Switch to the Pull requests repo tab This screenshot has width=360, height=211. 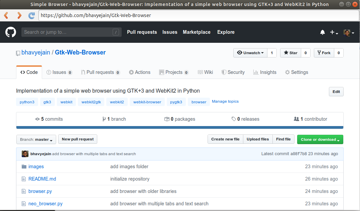coord(101,72)
